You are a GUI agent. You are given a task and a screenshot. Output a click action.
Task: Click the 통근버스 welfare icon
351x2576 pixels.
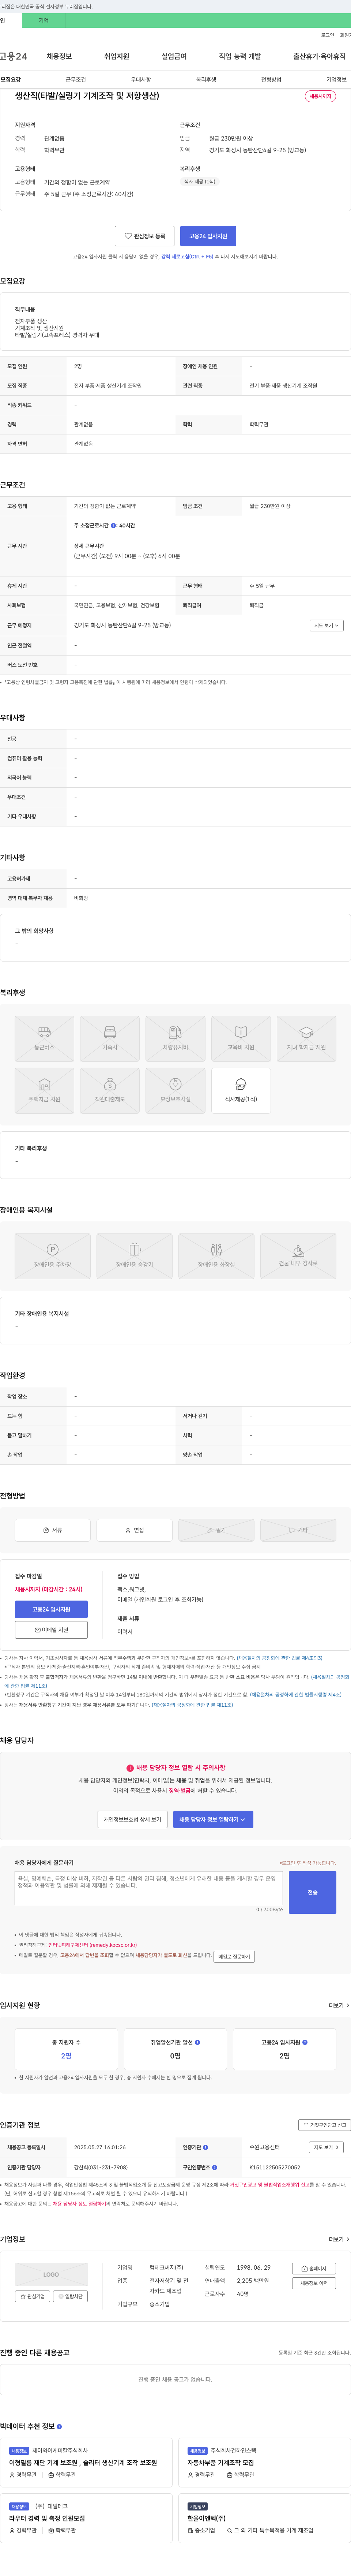click(44, 1038)
